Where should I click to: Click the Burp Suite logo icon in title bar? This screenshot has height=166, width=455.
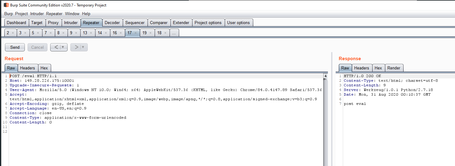coord(6,5)
